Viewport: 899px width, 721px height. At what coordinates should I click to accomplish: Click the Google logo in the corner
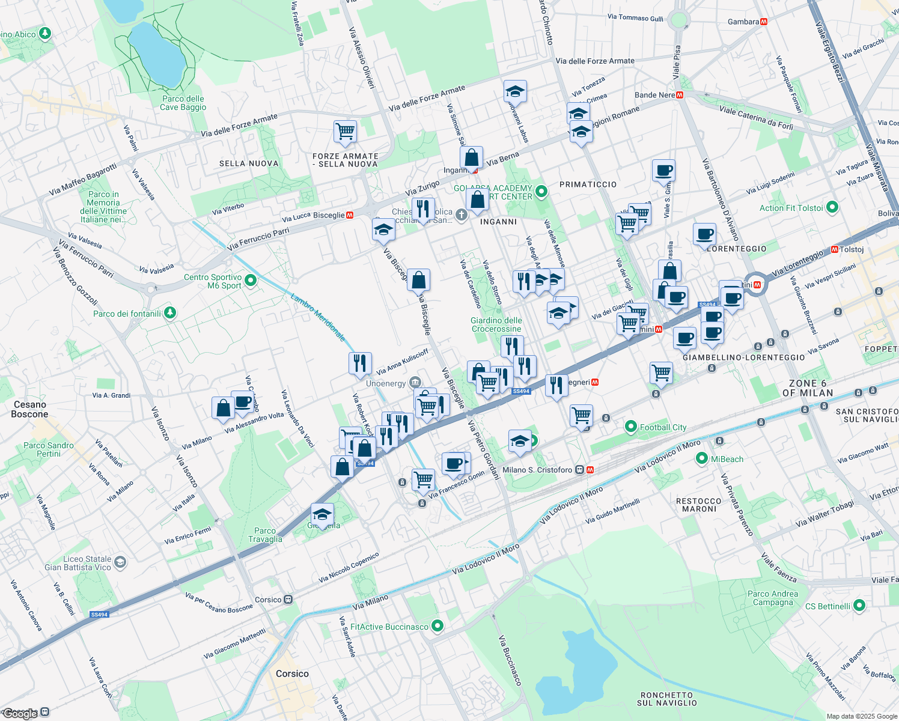click(x=19, y=712)
